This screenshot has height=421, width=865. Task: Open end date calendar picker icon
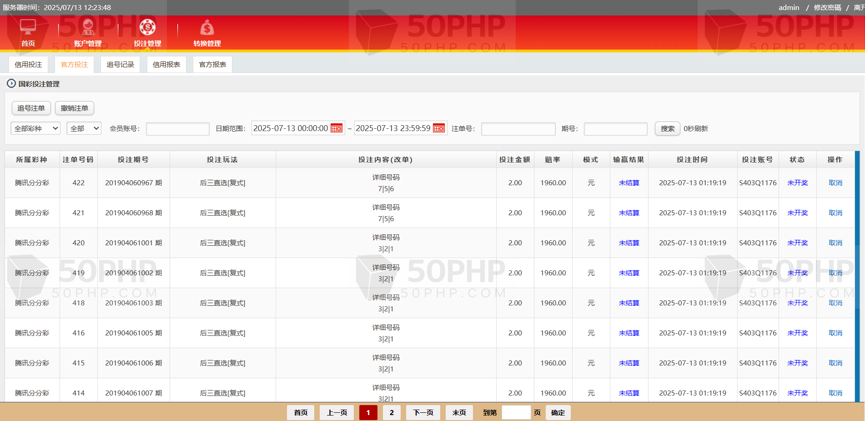tap(439, 128)
